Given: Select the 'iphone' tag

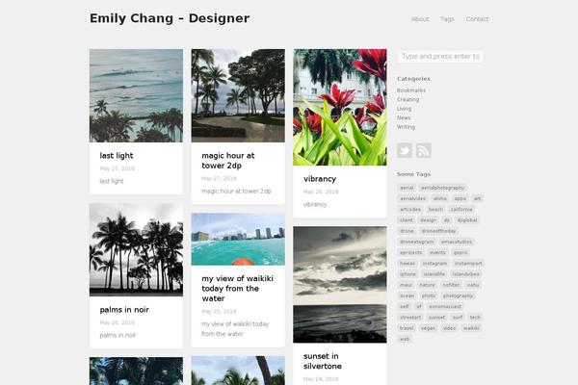Looking at the screenshot, I should click(x=407, y=274).
